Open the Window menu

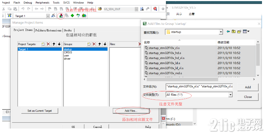(78, 3)
